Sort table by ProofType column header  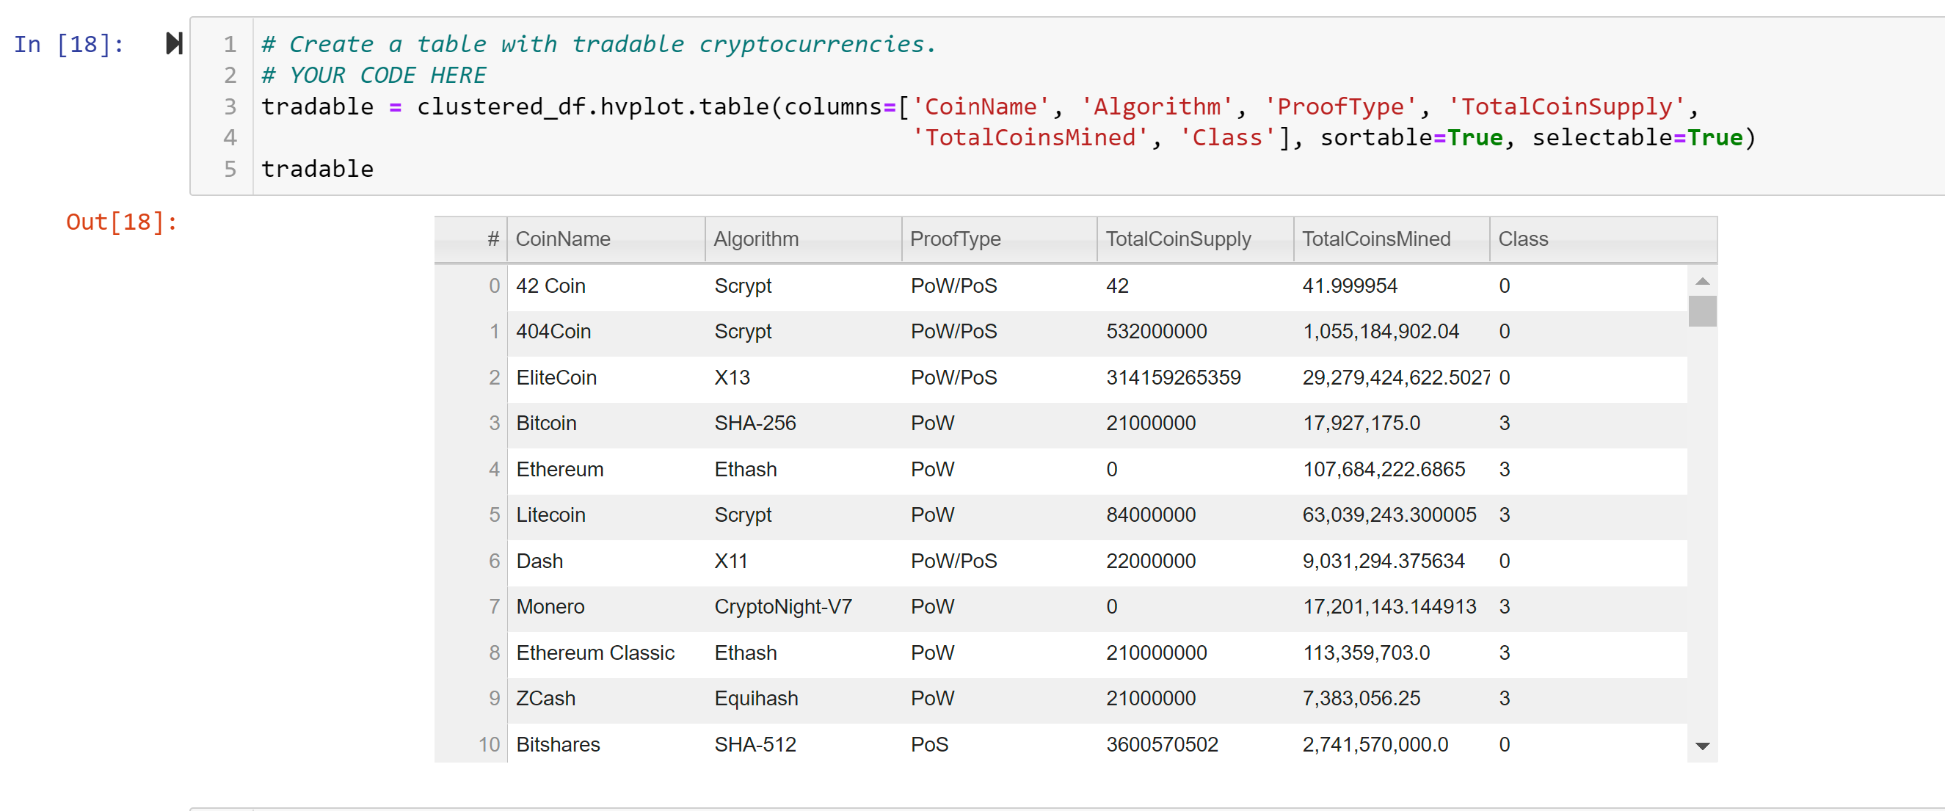[x=1000, y=239]
